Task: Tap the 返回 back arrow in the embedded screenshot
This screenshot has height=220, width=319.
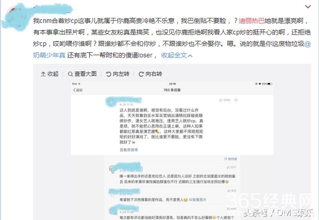Action: (x=78, y=90)
